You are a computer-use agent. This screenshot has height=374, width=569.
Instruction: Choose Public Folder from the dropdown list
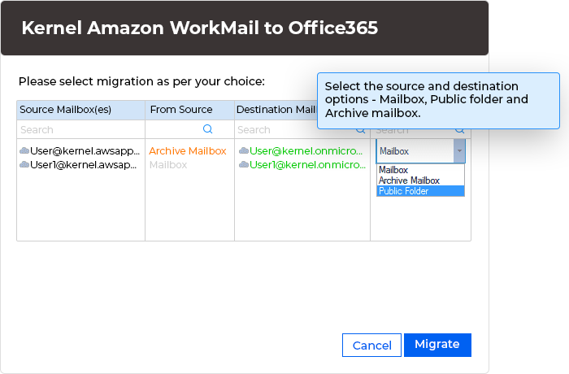point(420,191)
